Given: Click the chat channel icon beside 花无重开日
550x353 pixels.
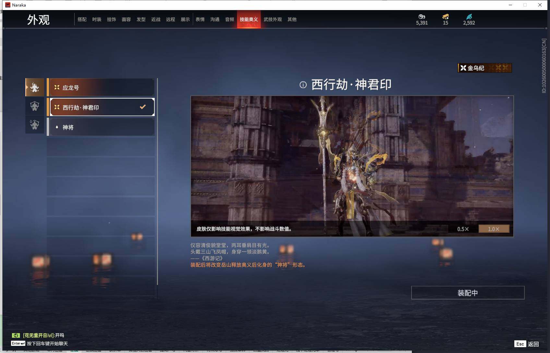Looking at the screenshot, I should pyautogui.click(x=16, y=335).
